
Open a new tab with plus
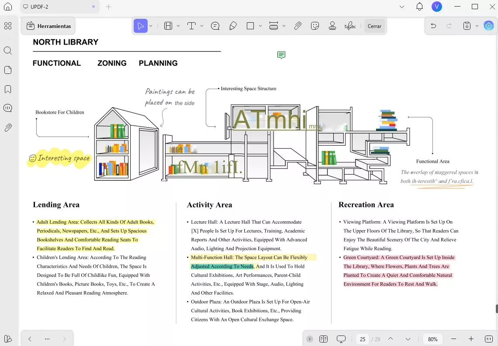pos(109,7)
